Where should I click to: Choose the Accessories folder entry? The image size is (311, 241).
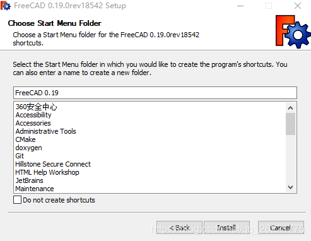33,123
